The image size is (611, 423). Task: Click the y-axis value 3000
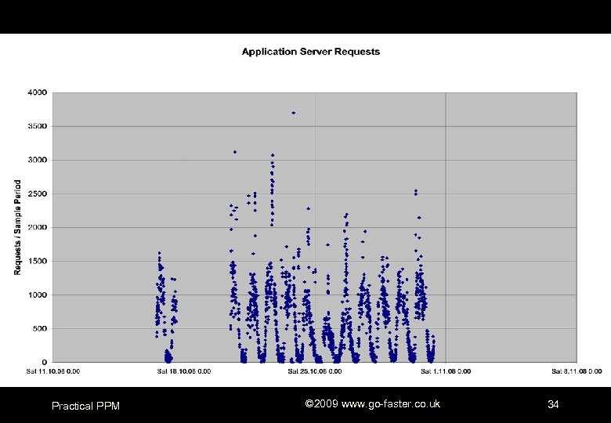38,160
